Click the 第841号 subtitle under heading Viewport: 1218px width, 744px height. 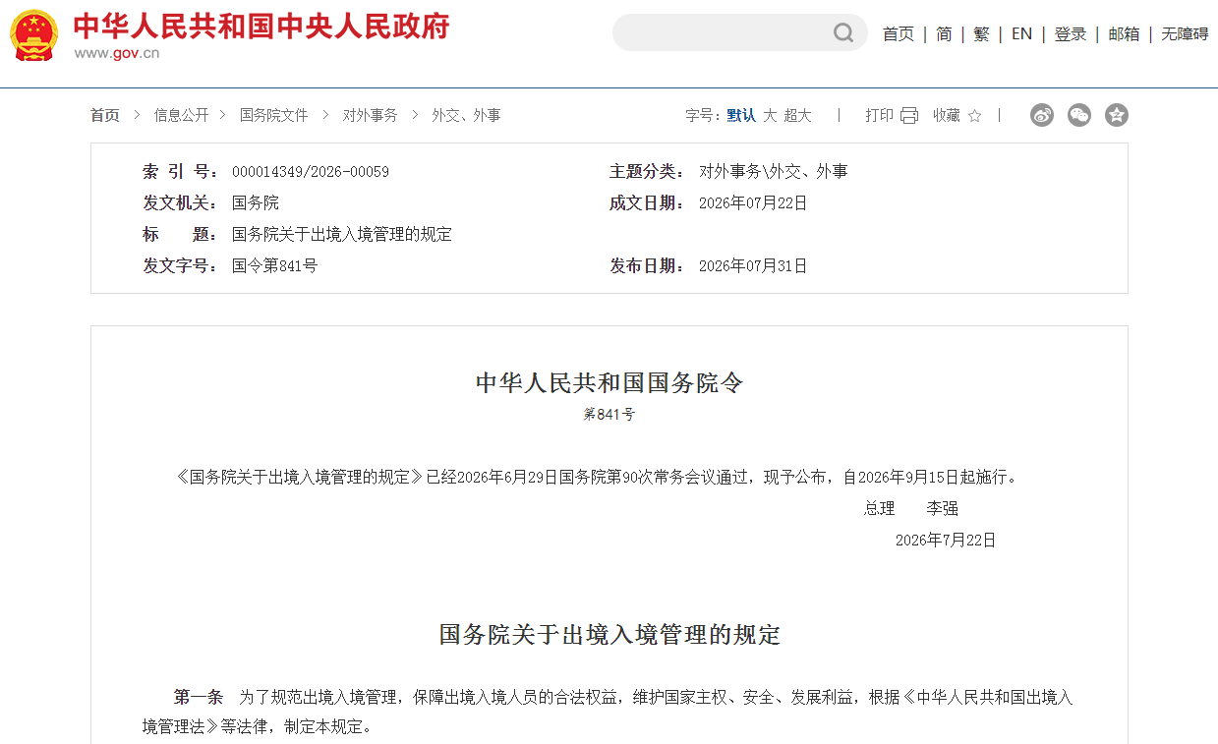tap(609, 415)
